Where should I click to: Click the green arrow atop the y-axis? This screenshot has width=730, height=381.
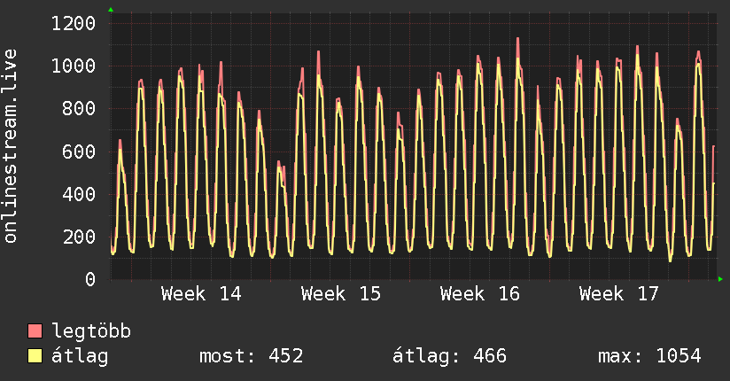coord(111,10)
